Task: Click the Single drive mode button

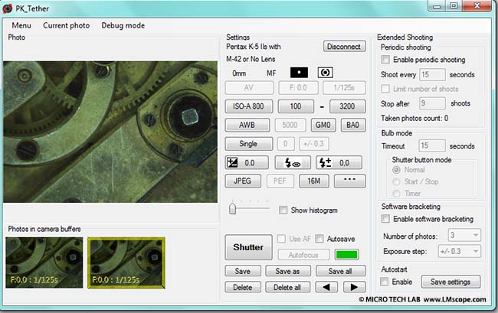Action: pyautogui.click(x=249, y=144)
